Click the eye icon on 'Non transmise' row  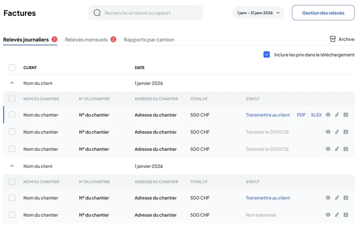click(x=328, y=214)
